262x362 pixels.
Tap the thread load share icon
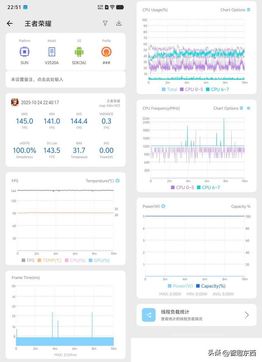click(x=149, y=315)
